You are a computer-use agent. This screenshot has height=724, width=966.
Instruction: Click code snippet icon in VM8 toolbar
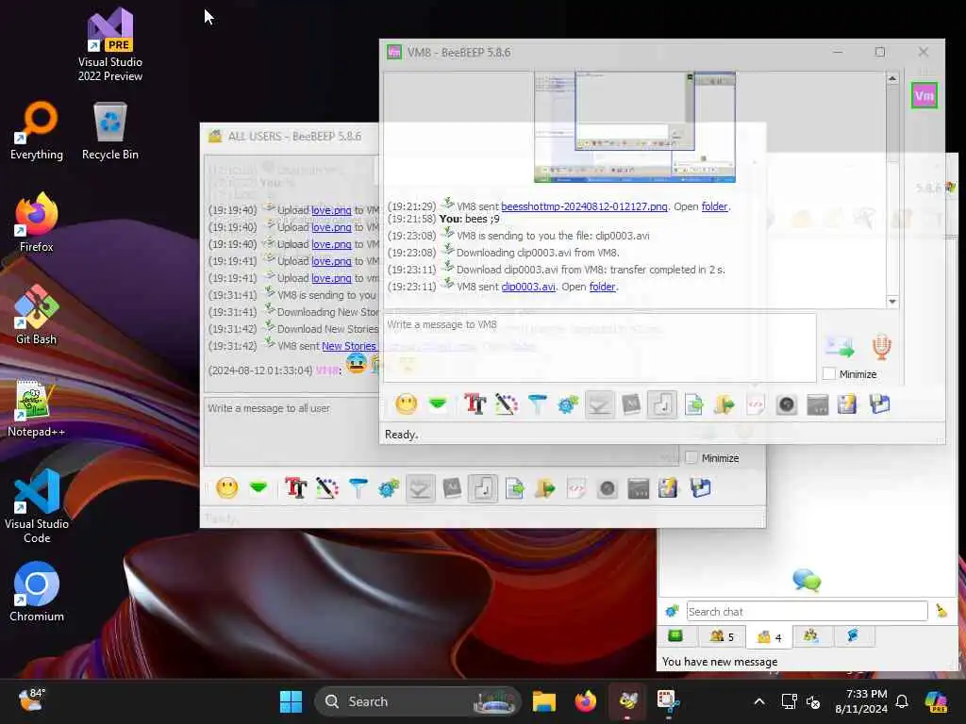(x=756, y=404)
